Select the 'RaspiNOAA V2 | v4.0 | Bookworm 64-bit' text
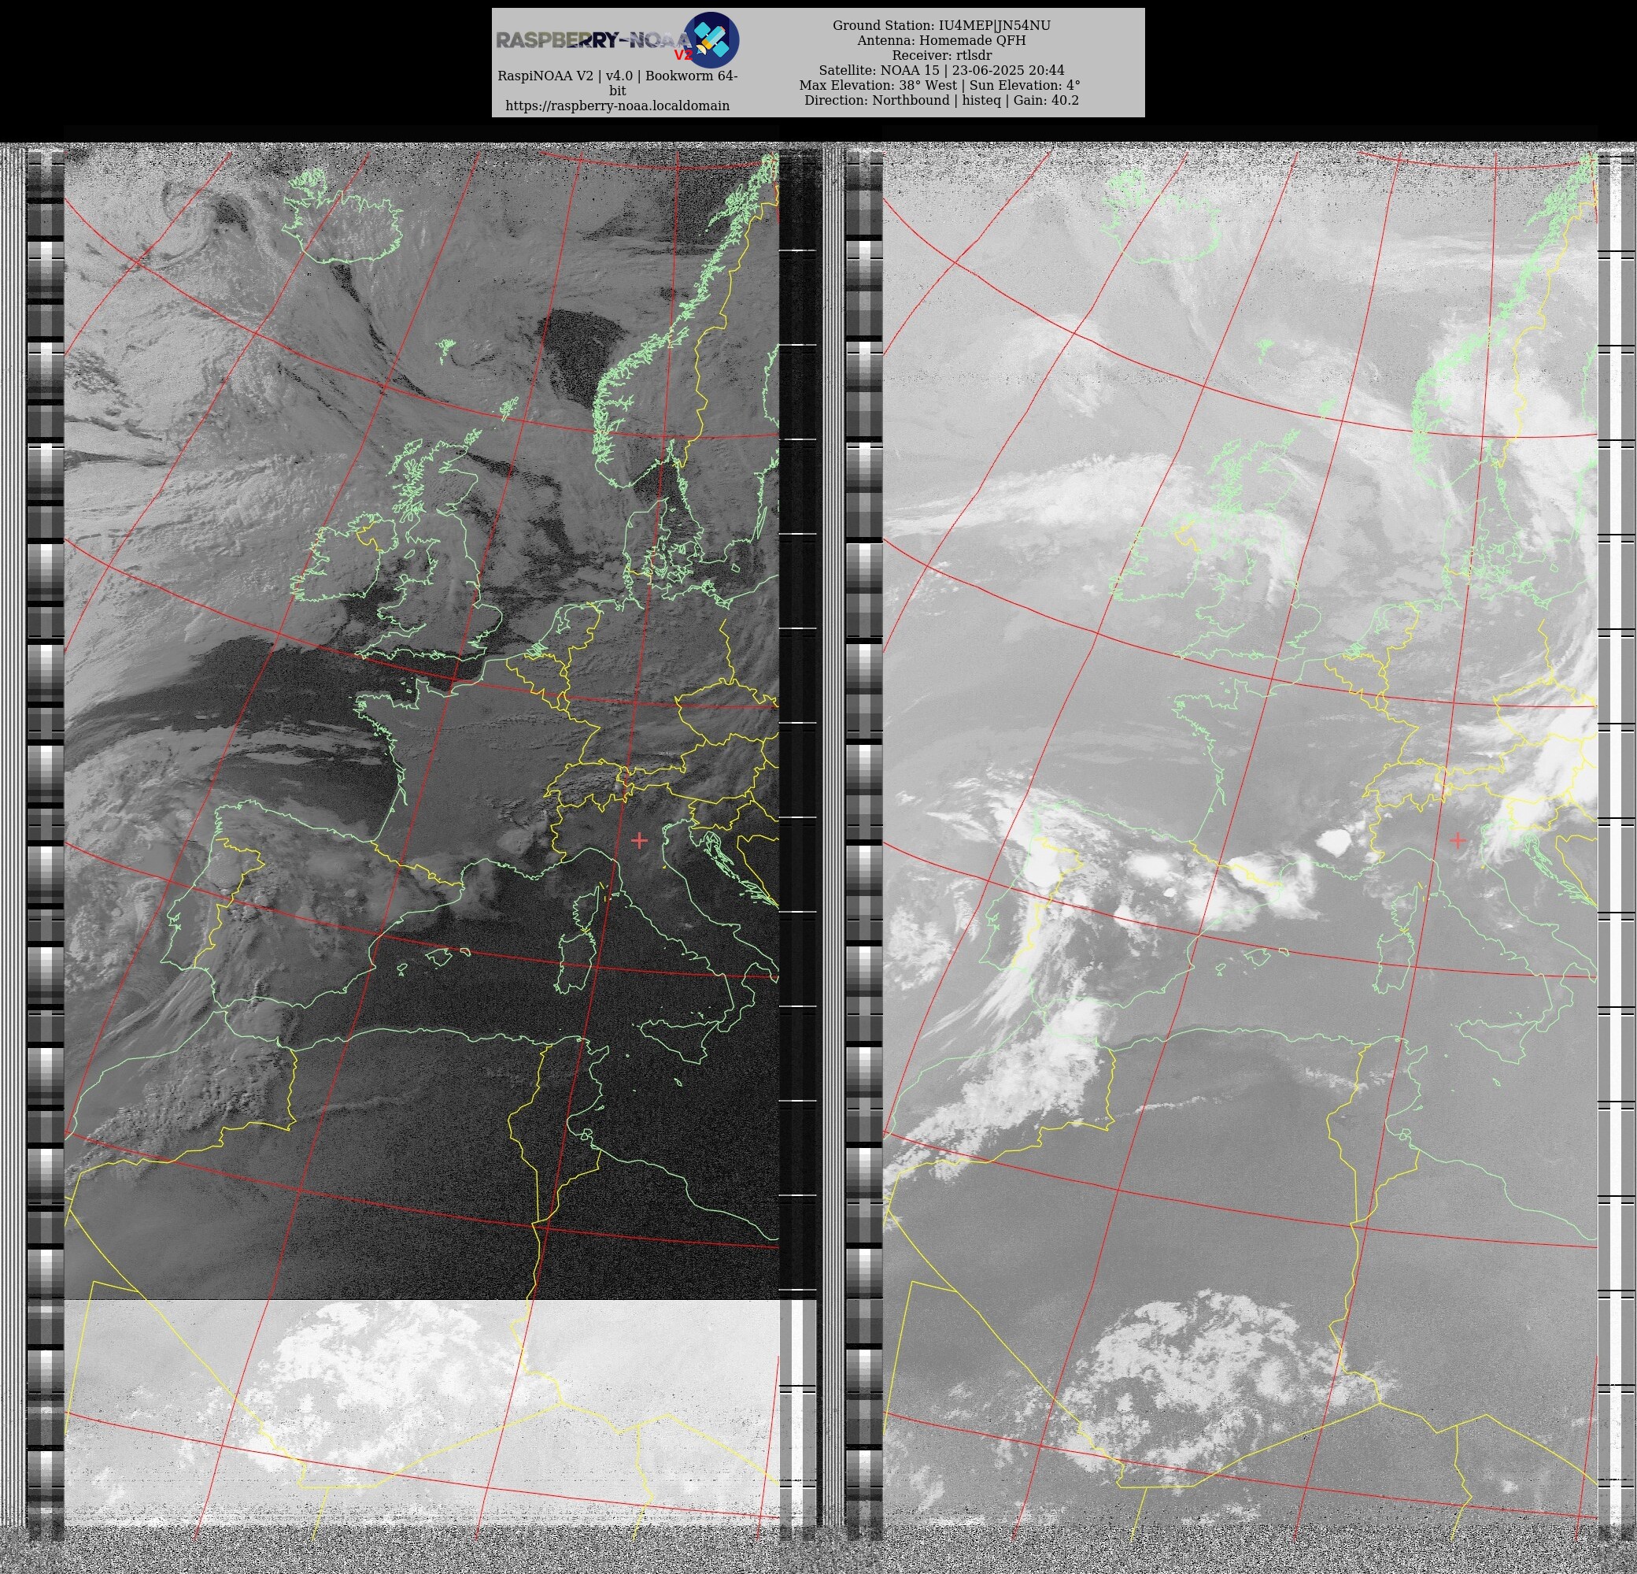1637x1574 pixels. point(617,83)
